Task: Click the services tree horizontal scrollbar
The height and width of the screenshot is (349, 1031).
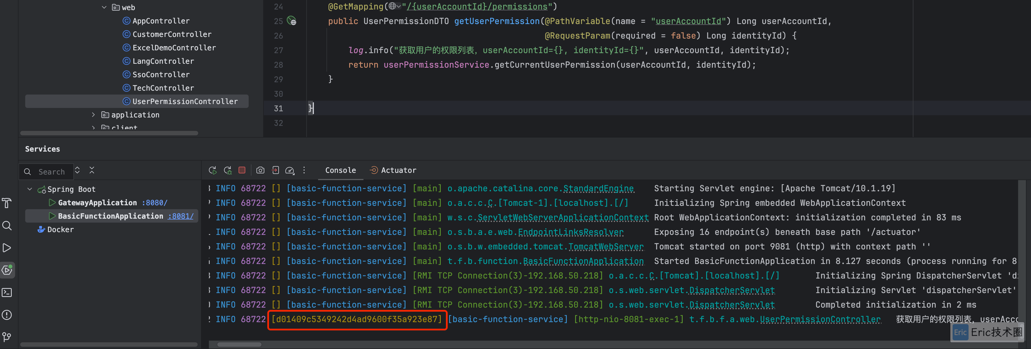Action: coord(109,345)
